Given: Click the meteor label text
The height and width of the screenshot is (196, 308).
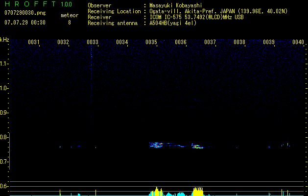Looking at the screenshot, I should [70, 15].
